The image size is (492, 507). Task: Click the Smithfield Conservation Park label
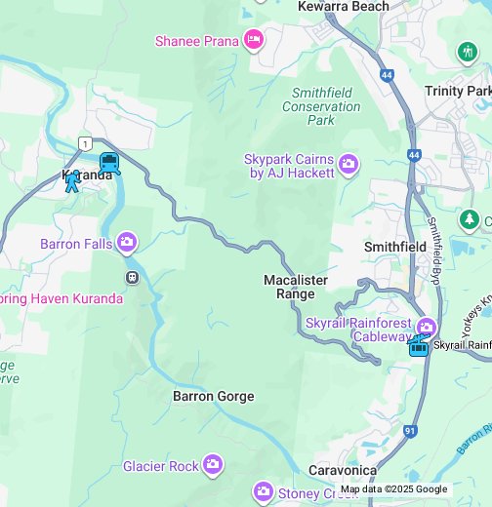[x=321, y=106]
